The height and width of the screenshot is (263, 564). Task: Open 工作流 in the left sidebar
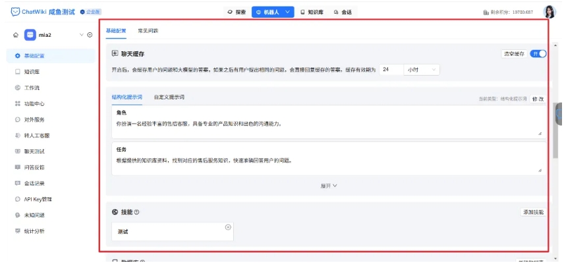coord(33,87)
